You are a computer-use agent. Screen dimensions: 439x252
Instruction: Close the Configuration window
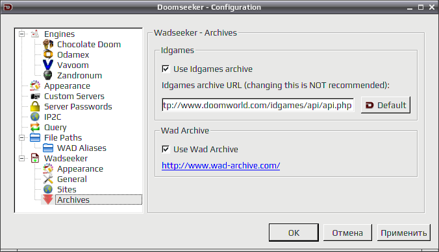tap(432, 7)
